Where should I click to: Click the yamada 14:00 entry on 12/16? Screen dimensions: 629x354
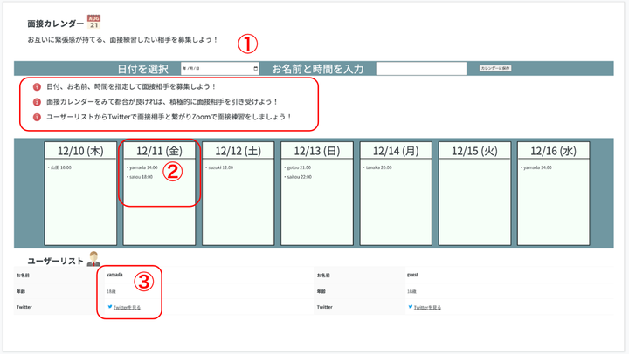pos(537,167)
